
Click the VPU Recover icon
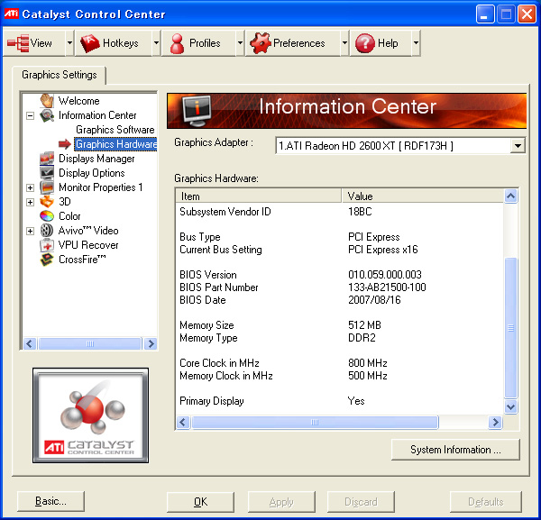(47, 245)
